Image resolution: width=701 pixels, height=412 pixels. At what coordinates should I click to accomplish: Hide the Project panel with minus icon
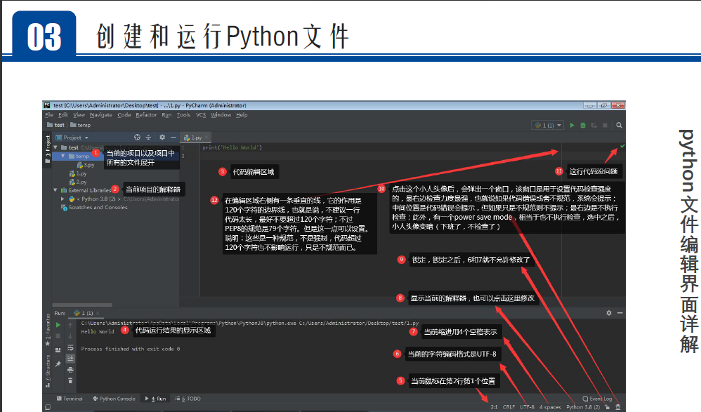tap(173, 138)
